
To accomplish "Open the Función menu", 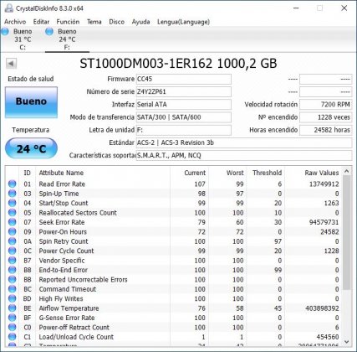I will coord(68,22).
